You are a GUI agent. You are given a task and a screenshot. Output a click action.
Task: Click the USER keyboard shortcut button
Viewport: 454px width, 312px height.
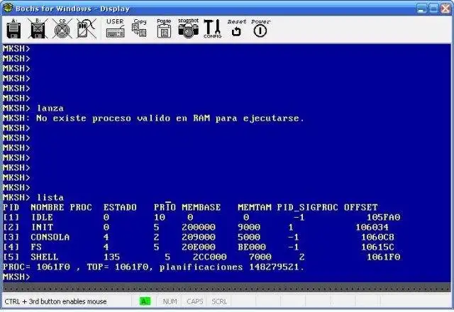pos(115,28)
